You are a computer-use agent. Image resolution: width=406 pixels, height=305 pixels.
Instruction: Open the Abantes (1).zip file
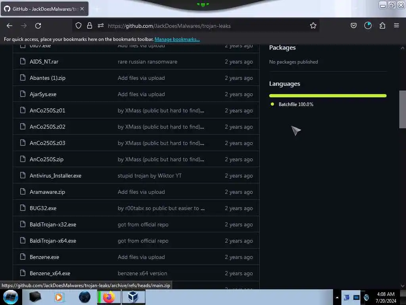(48, 78)
